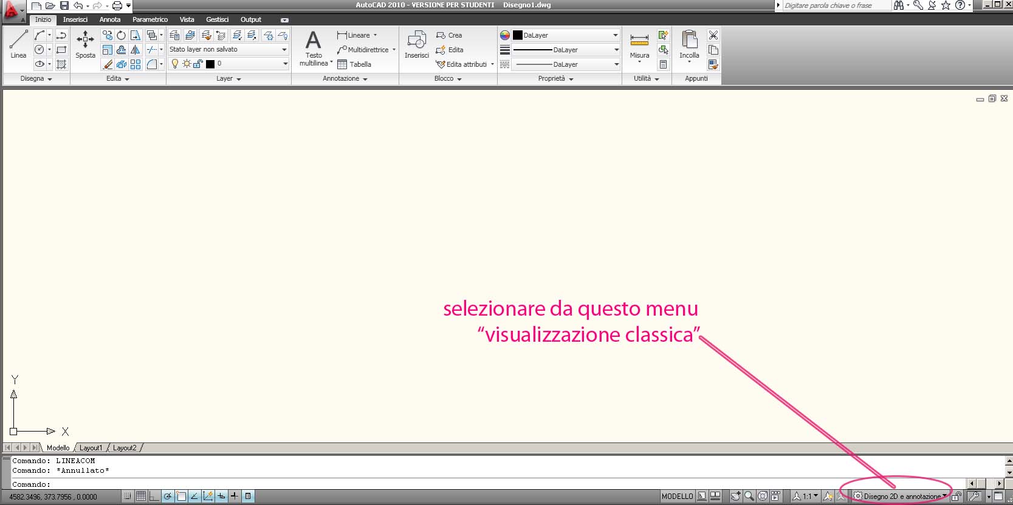The height and width of the screenshot is (505, 1013).
Task: Open the lineweight DaLayer dropdown
Action: point(566,50)
